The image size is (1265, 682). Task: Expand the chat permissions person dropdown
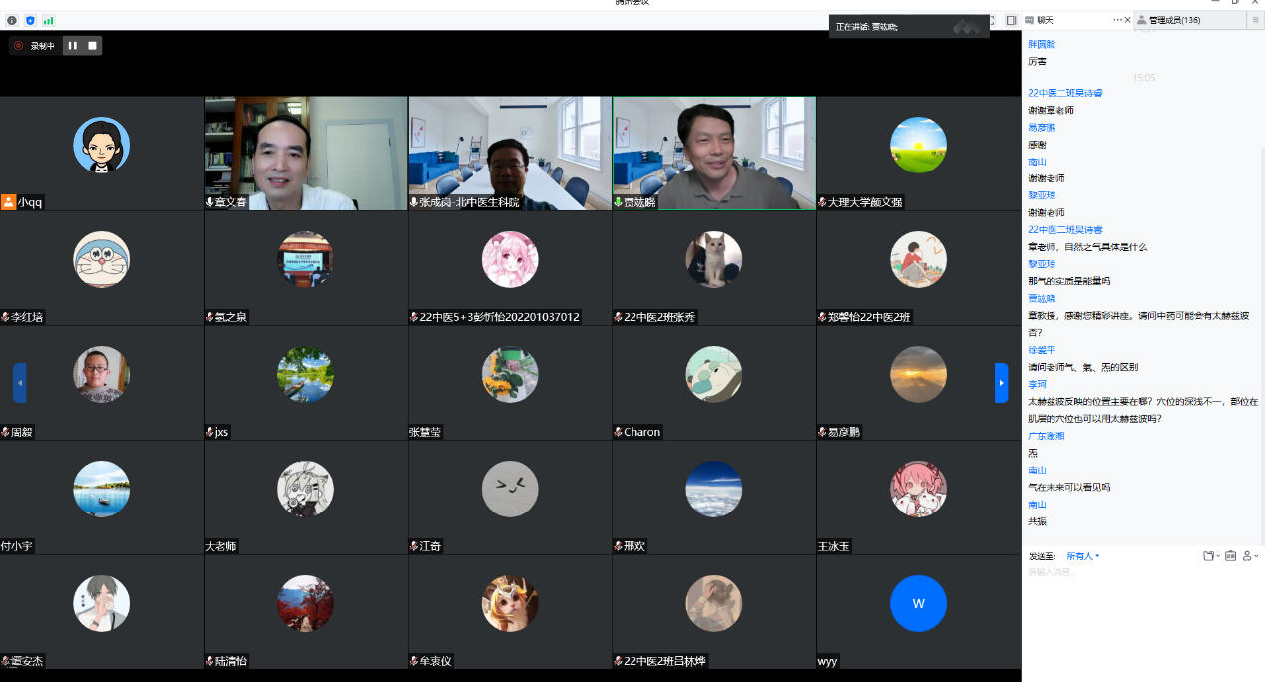point(1251,556)
